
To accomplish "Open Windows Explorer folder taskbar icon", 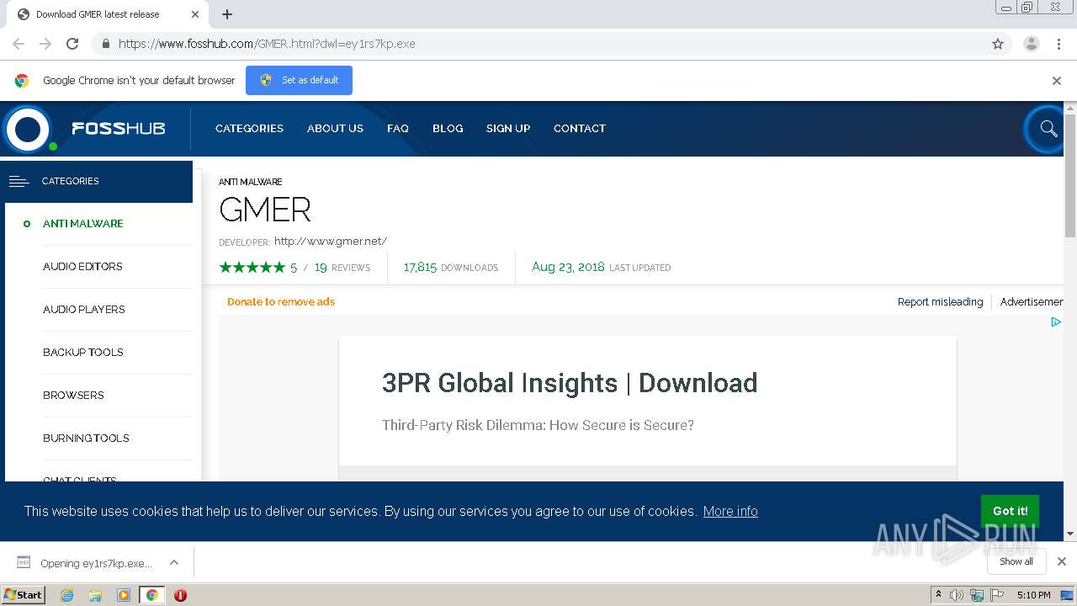I will click(x=95, y=595).
